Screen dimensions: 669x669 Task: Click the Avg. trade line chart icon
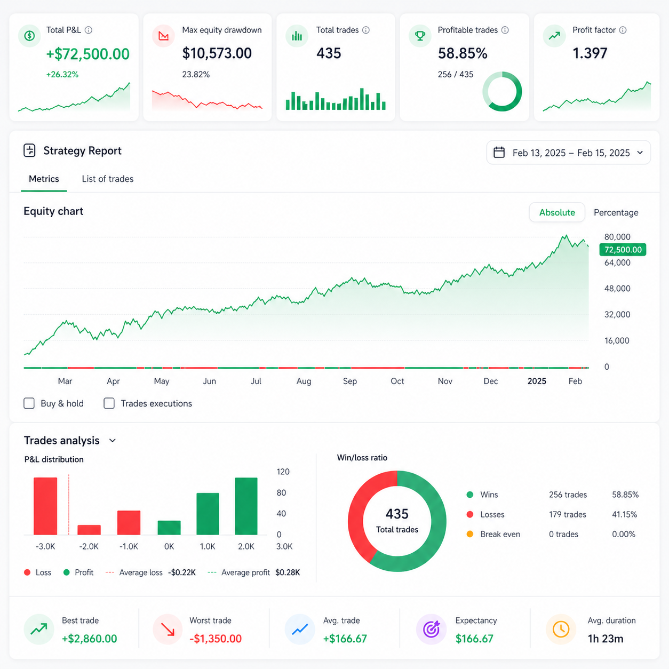tap(300, 630)
